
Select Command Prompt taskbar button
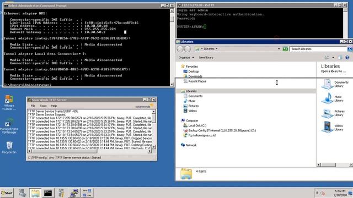48,193
